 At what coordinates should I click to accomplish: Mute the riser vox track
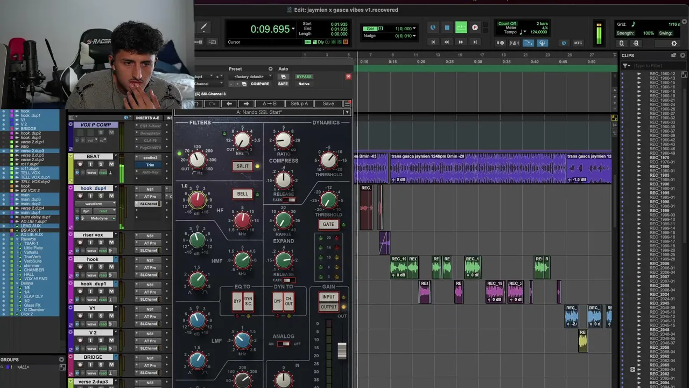111,243
